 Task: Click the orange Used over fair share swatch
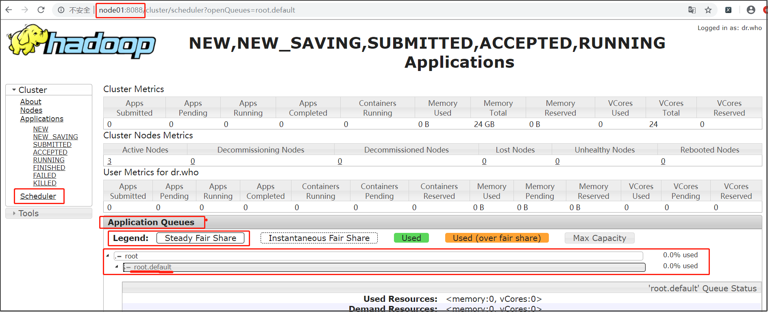497,238
